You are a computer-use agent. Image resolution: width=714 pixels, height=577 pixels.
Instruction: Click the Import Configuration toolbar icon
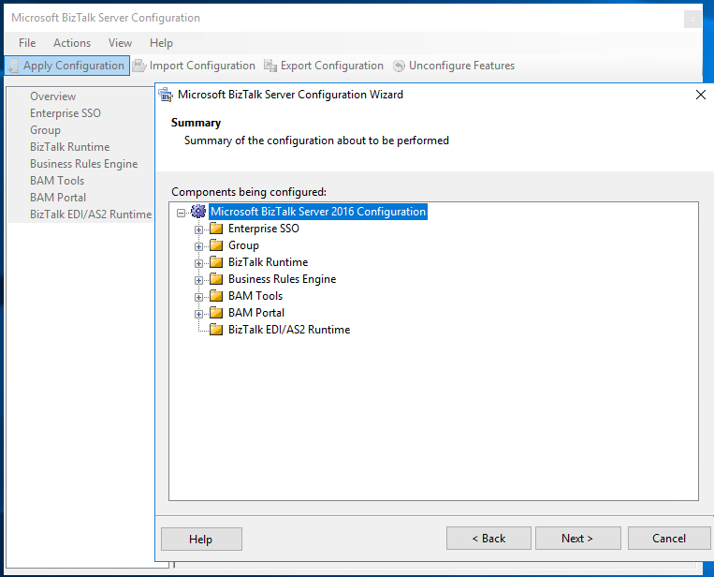pos(138,66)
